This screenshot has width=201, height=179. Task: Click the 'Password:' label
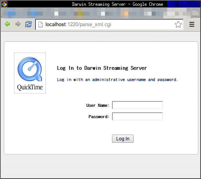(x=99, y=117)
